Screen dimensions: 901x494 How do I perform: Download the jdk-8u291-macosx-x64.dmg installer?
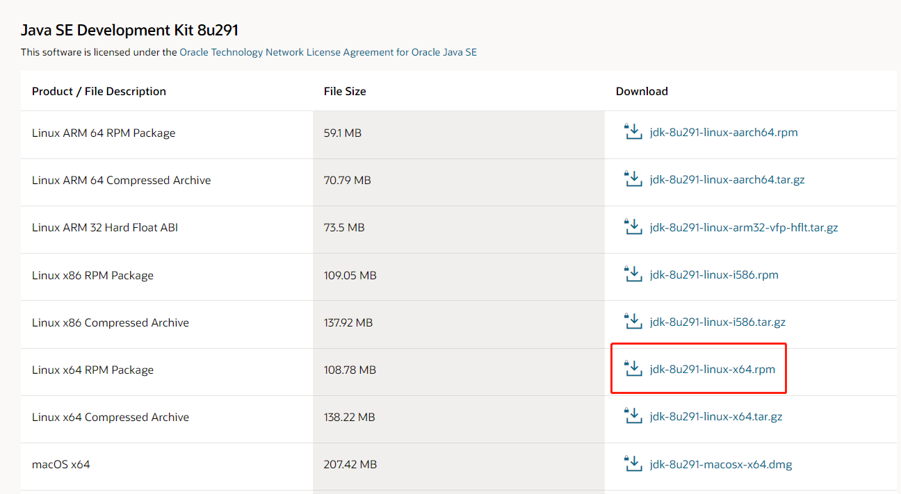tap(721, 464)
